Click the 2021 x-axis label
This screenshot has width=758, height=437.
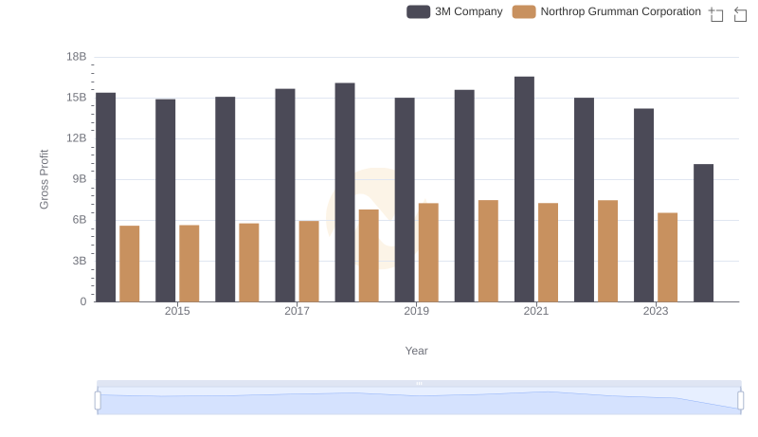[x=536, y=311]
